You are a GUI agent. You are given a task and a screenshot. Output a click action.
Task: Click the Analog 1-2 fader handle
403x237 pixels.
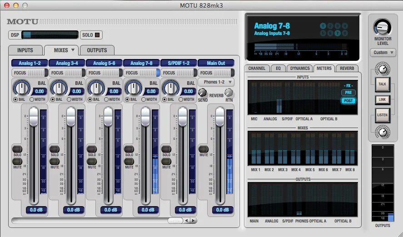point(34,117)
